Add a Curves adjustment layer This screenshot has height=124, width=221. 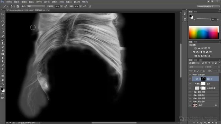tap(202, 48)
